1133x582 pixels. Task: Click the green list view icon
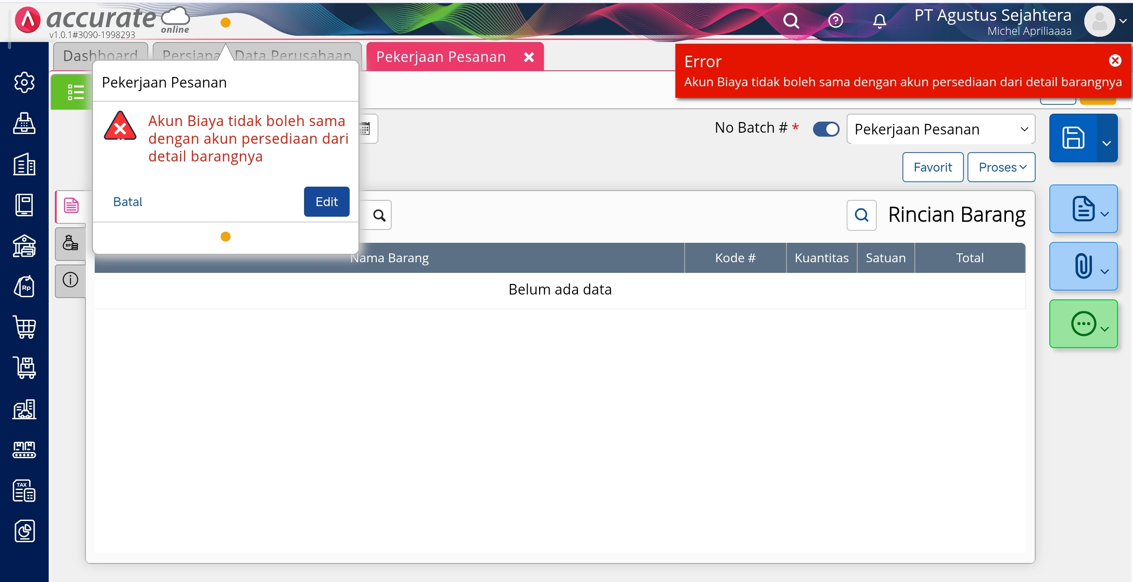[x=75, y=92]
